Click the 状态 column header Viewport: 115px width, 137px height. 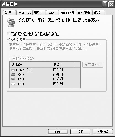[x=62, y=65]
